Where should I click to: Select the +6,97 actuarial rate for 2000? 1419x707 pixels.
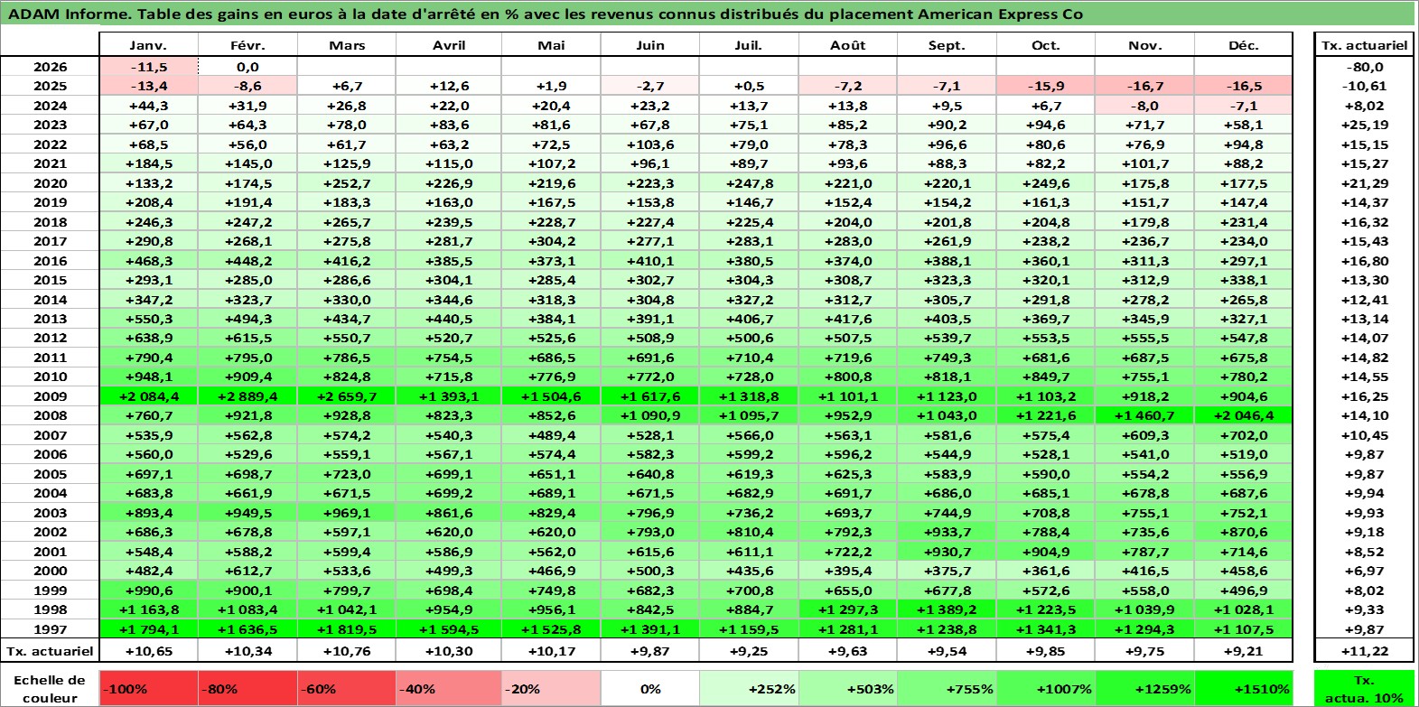click(1365, 571)
